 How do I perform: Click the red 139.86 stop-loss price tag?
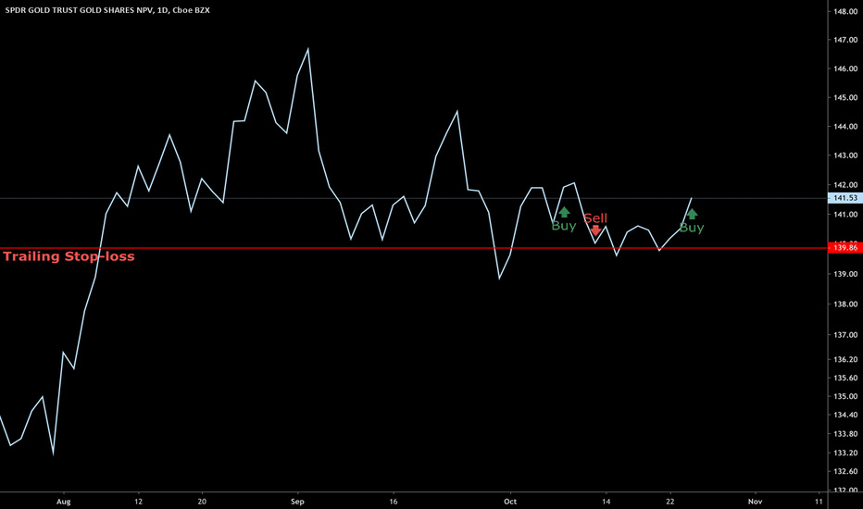(x=845, y=248)
